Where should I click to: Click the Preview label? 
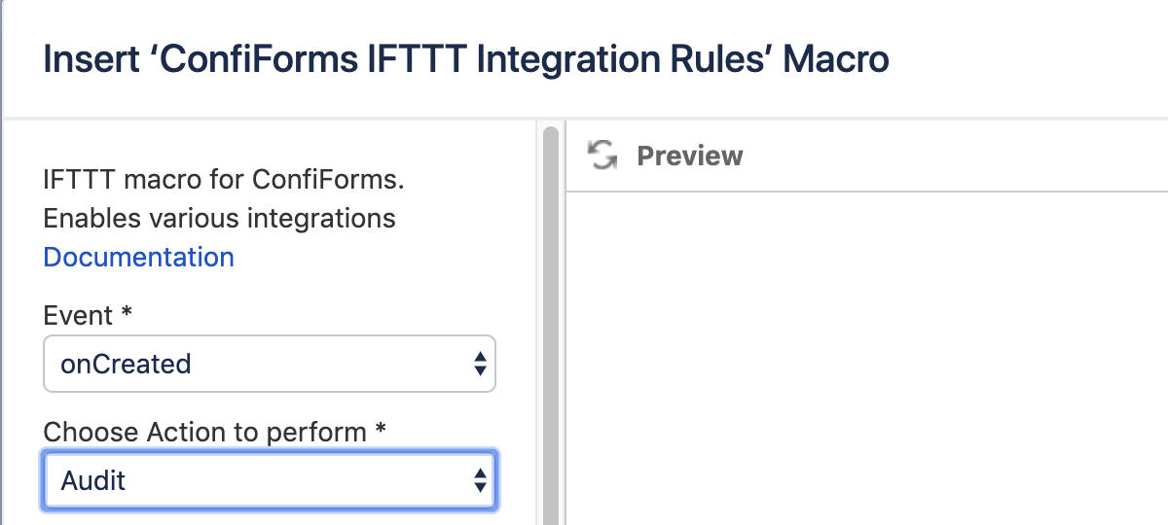[x=689, y=157]
